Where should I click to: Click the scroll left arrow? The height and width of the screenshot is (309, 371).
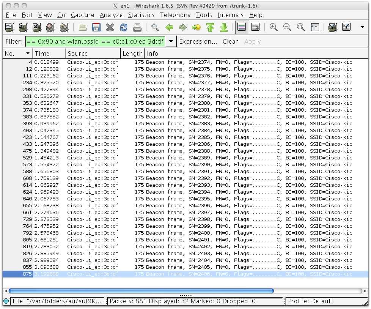click(x=6, y=291)
